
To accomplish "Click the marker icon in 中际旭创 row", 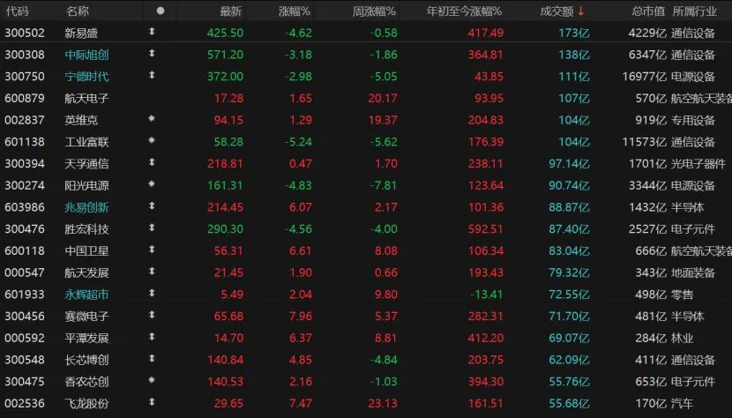I will pos(152,54).
